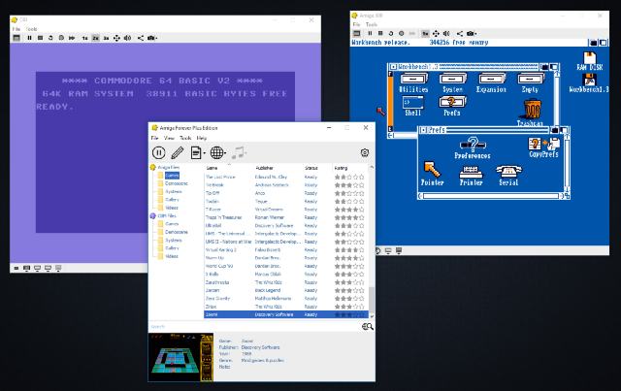This screenshot has width=621, height=391.
Task: Stop emulation in the Amiga 500 window toolbar
Action: click(x=380, y=34)
